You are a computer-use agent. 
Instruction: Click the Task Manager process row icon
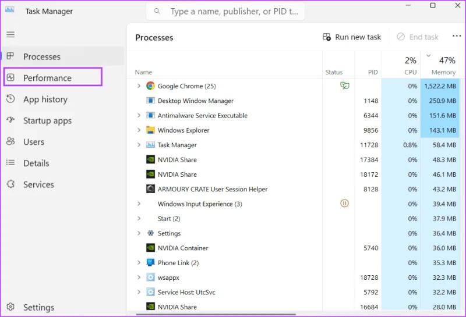[x=150, y=145]
